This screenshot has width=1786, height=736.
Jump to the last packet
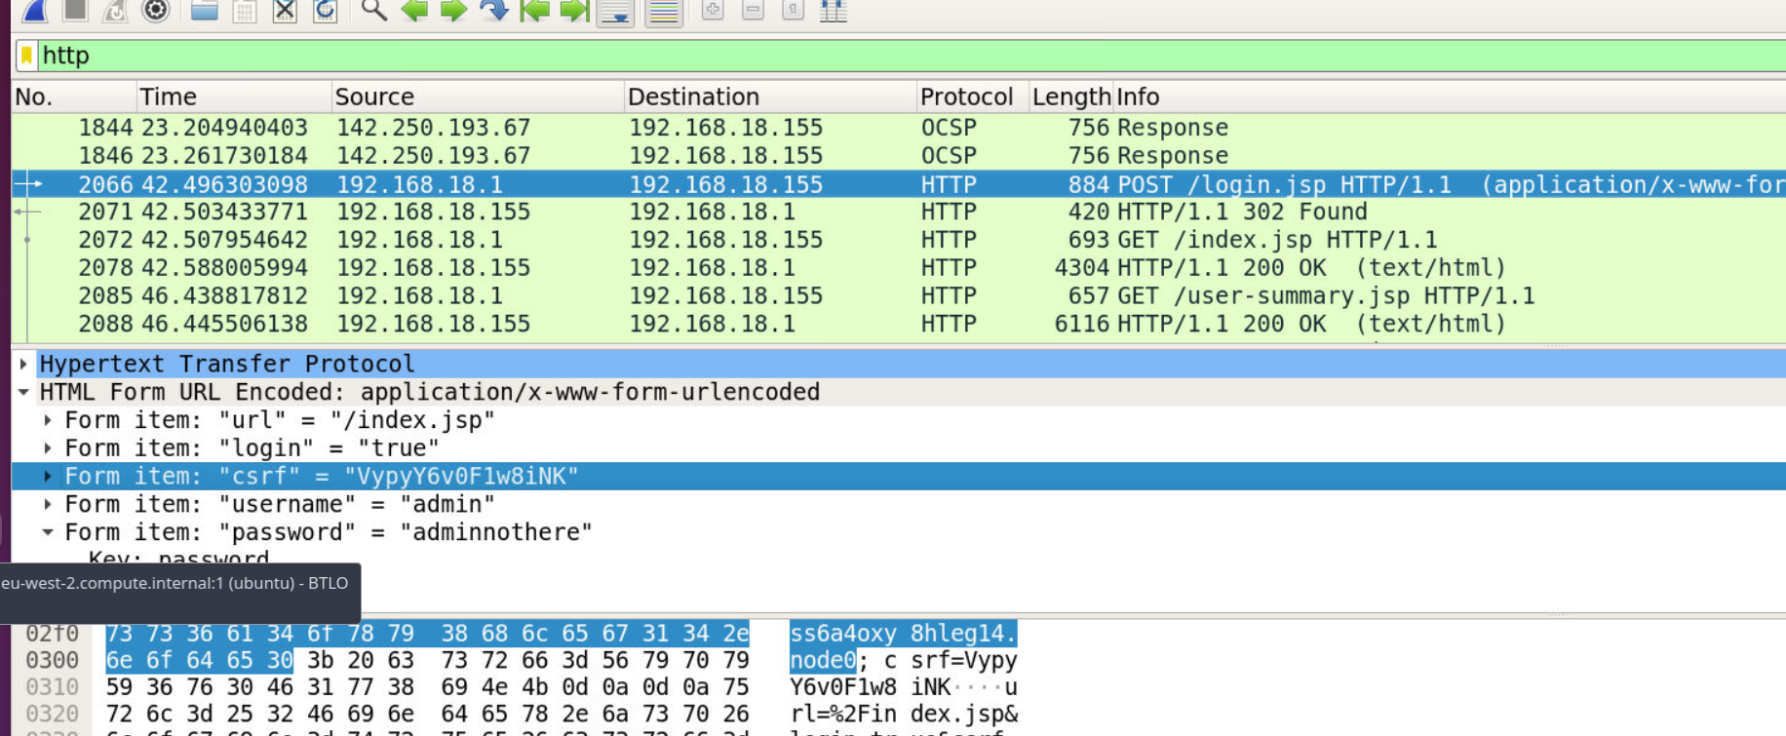pyautogui.click(x=574, y=10)
